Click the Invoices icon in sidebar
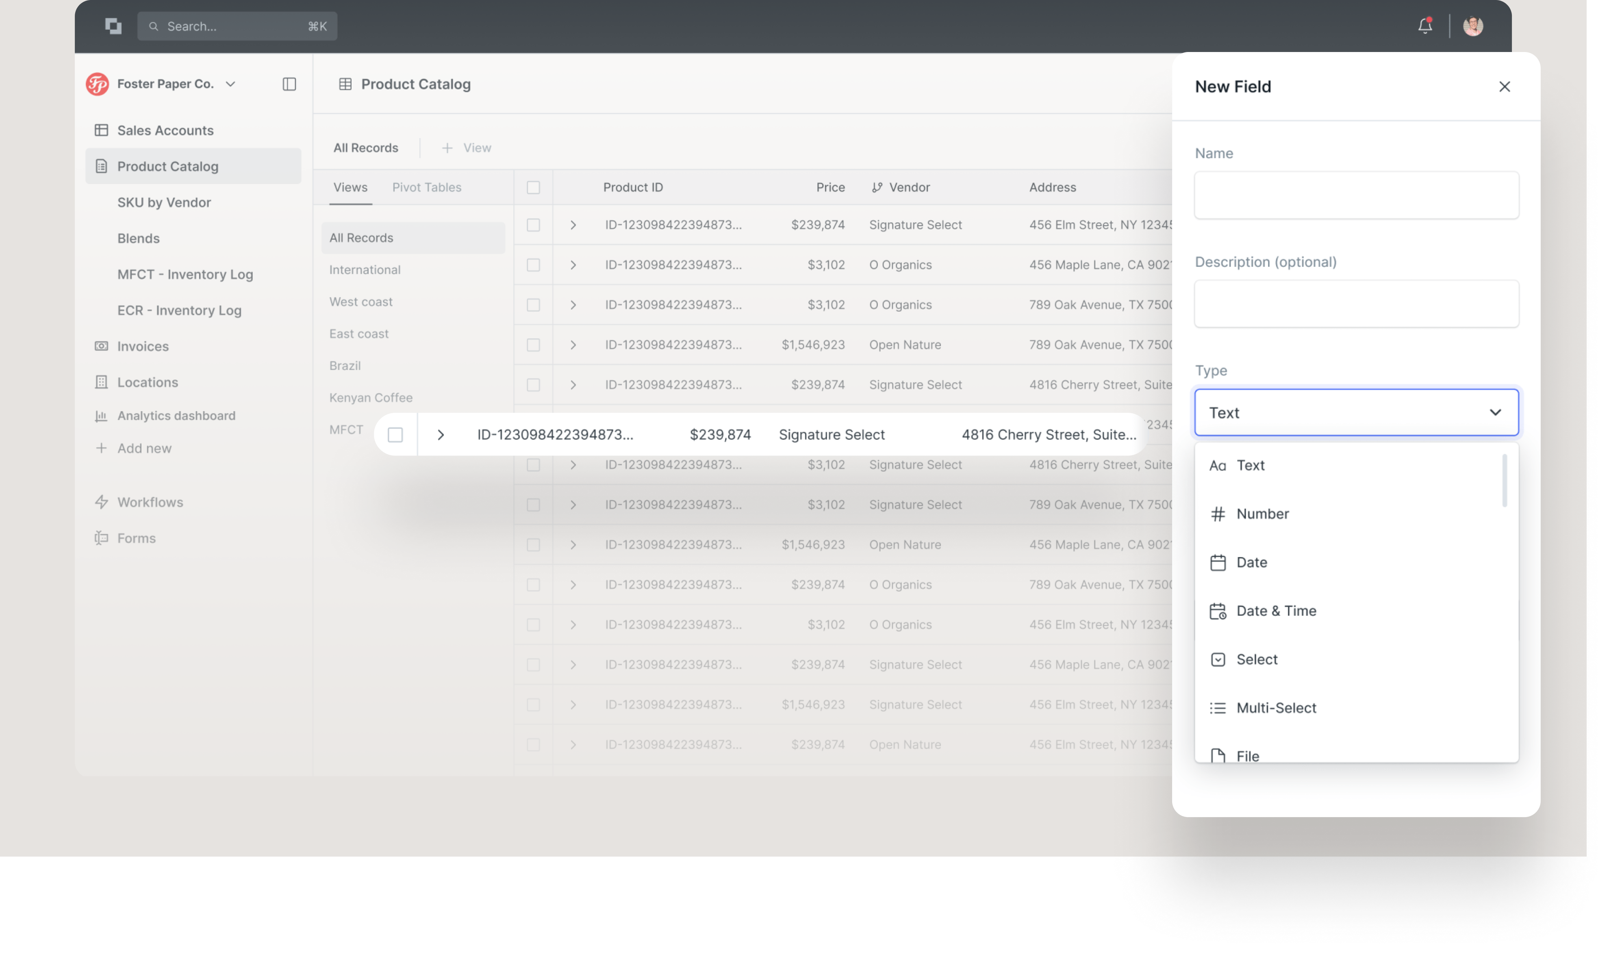Screen dimensions: 1609x954 [101, 346]
